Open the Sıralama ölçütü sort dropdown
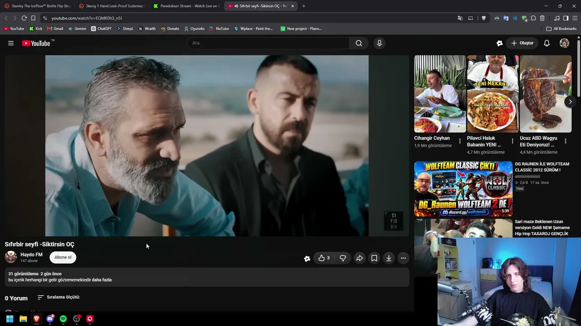Screen dimensions: 581x326 coord(59,297)
